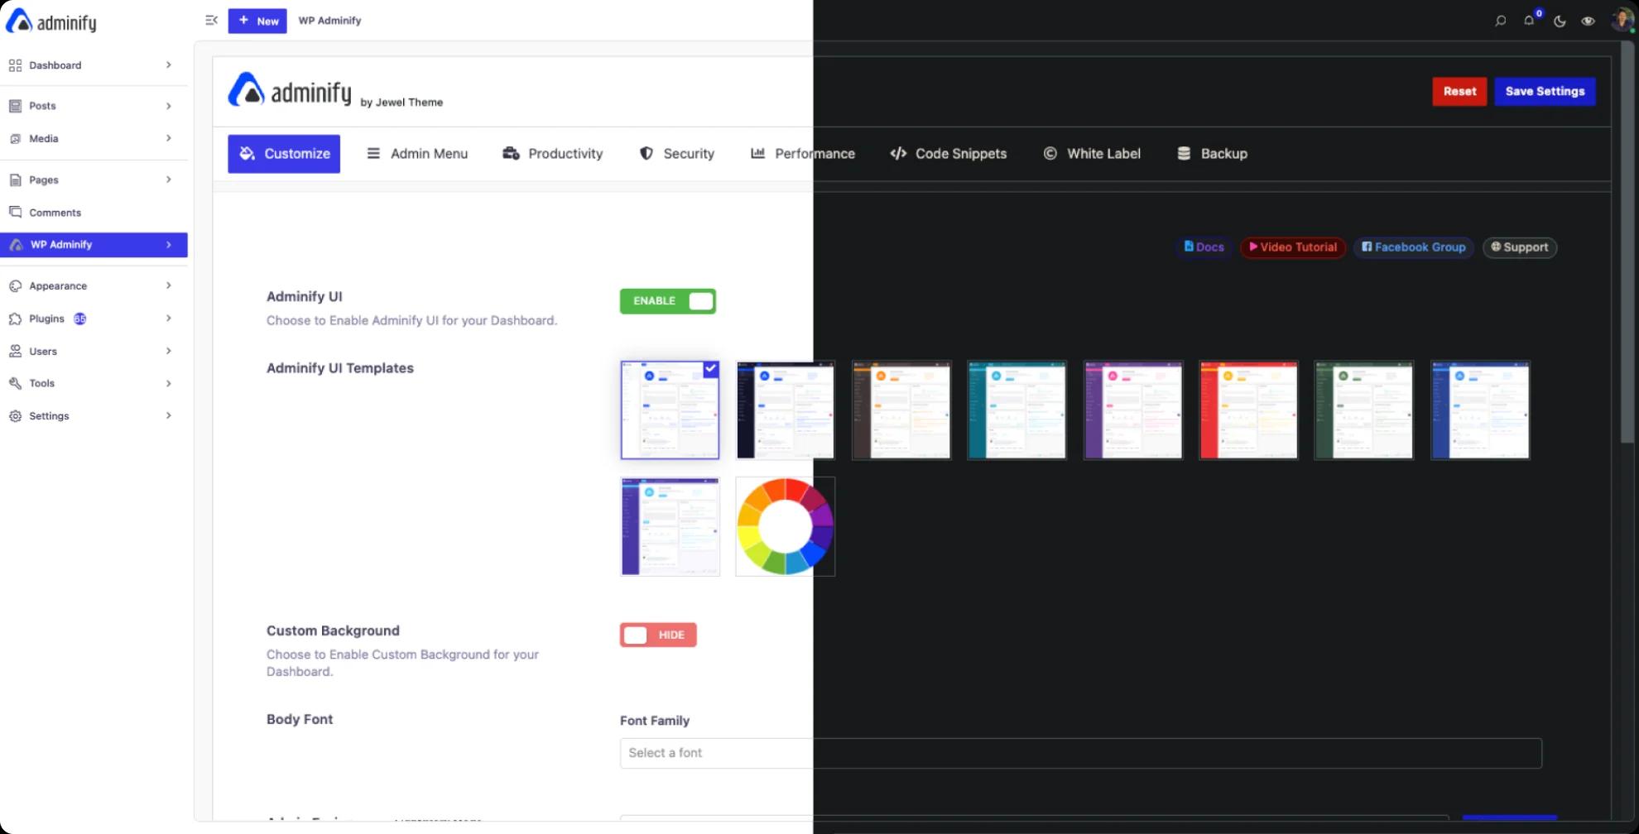1639x834 pixels.
Task: Open the Backup tab
Action: 1212,154
